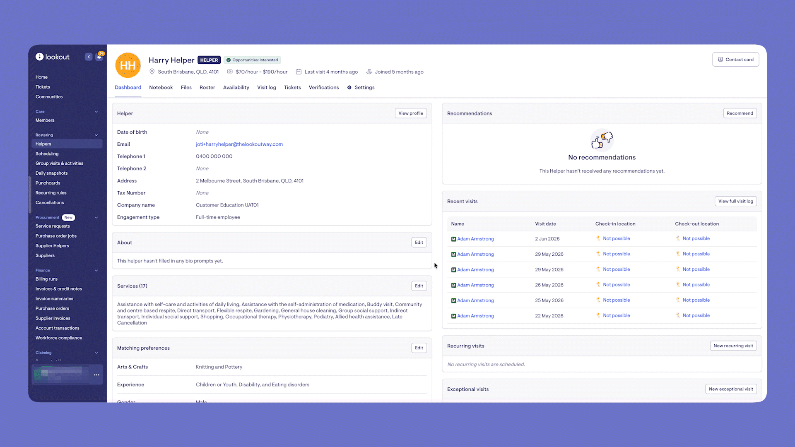This screenshot has height=447, width=795.
Task: Click check-in location icon for 2 Jun 2026
Action: (598, 238)
